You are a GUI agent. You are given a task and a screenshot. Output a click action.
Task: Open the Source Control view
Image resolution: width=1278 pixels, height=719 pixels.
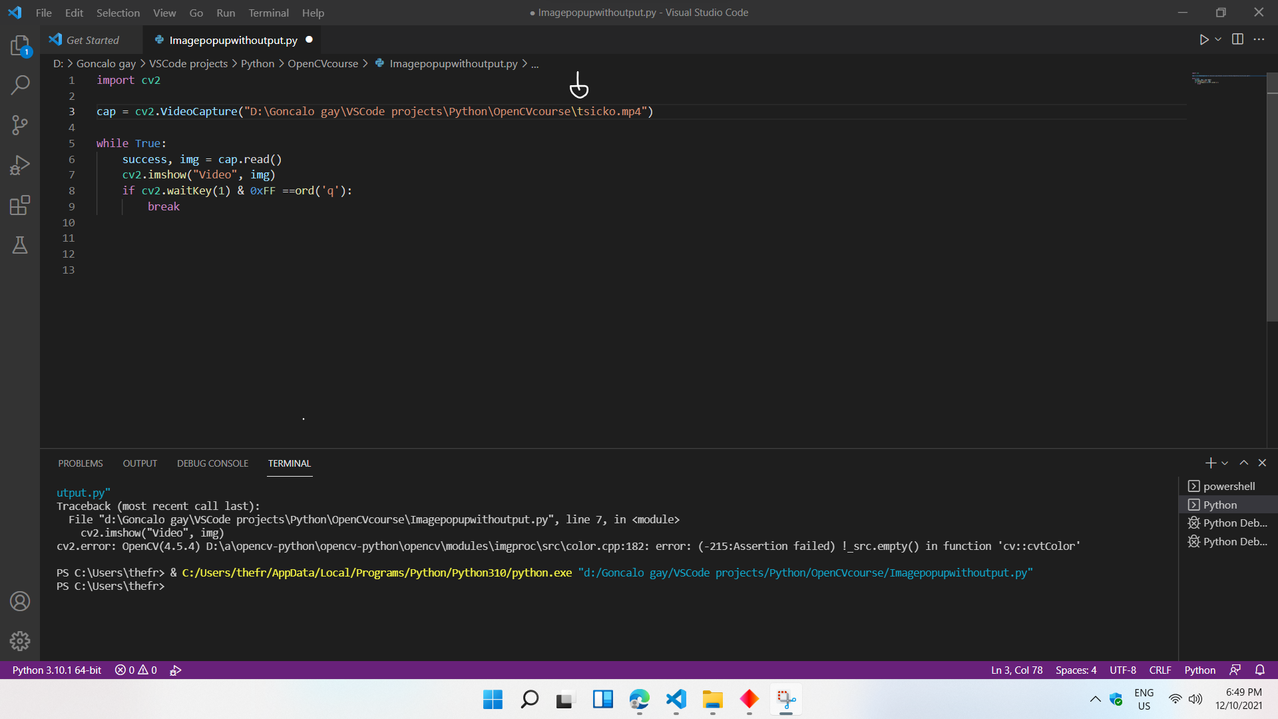pos(20,124)
